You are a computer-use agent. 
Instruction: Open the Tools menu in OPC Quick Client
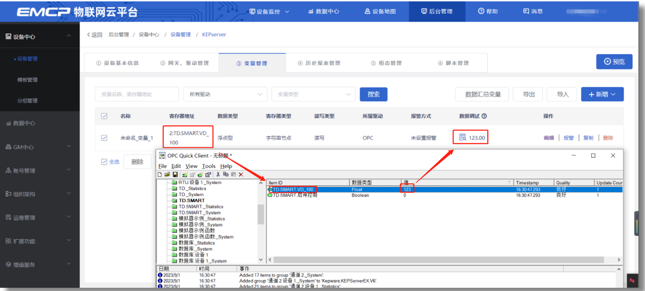pos(209,166)
